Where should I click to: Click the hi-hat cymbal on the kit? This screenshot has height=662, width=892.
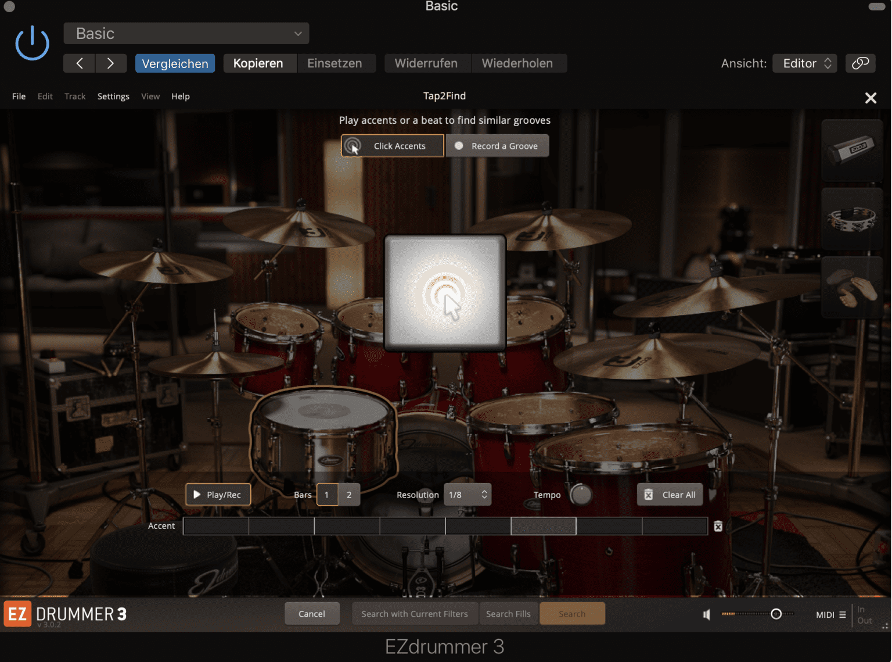pyautogui.click(x=216, y=364)
